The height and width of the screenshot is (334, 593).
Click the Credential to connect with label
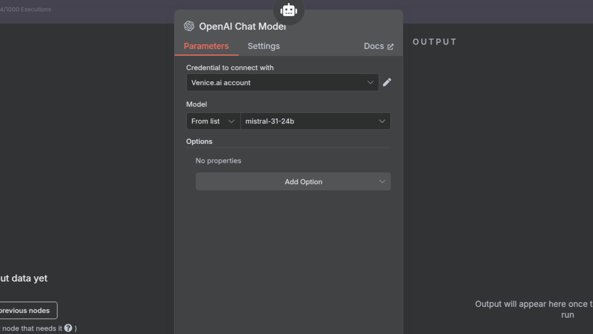229,68
